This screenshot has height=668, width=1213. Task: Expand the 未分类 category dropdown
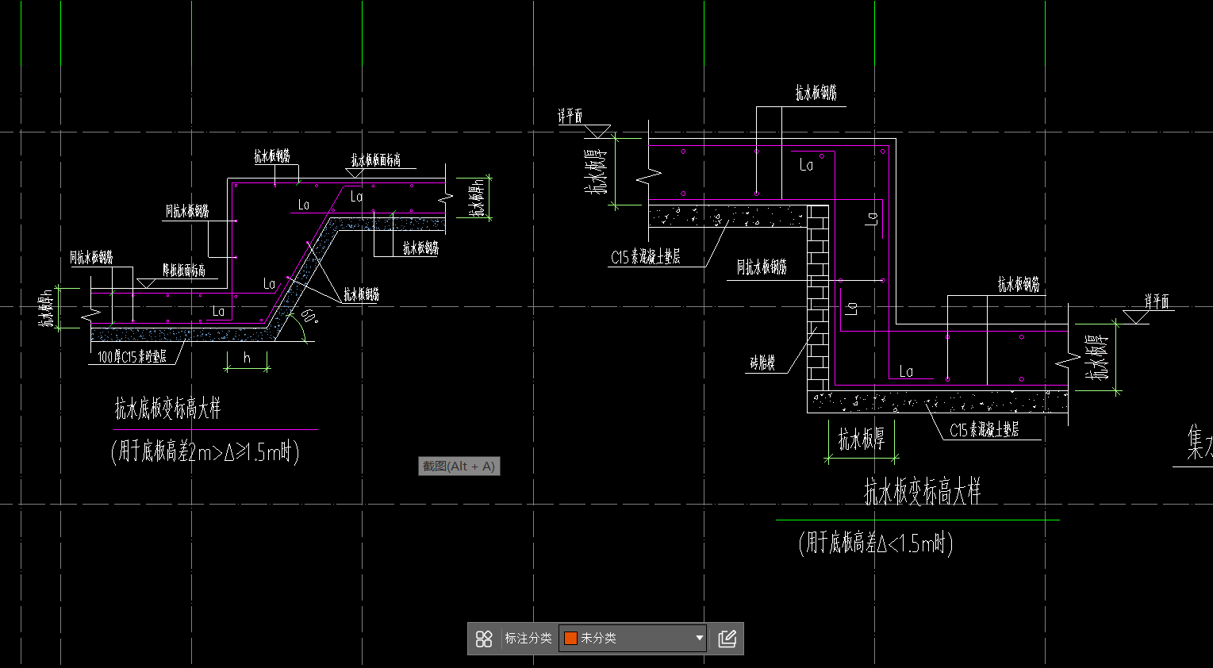(x=632, y=639)
